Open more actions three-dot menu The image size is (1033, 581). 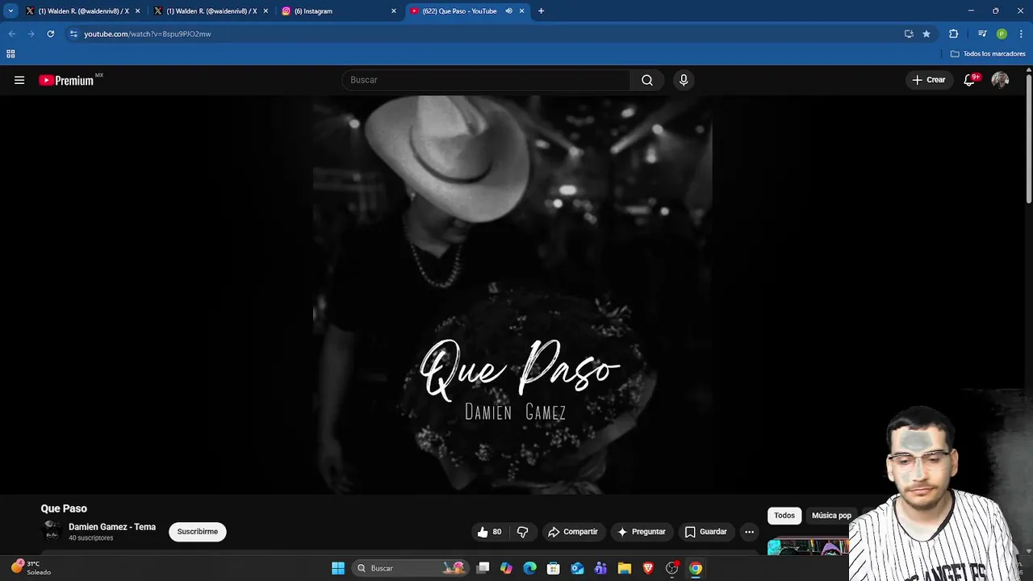[x=749, y=532]
